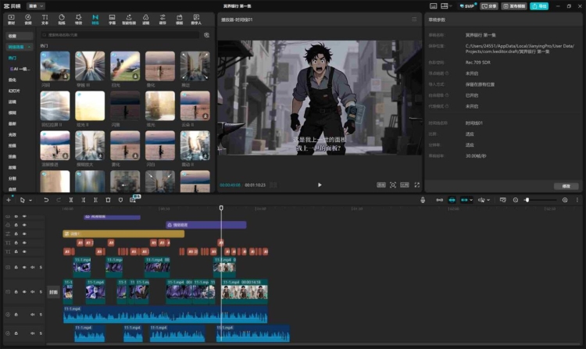Click the 导出 (Export) button
The height and width of the screenshot is (349, 586).
(539, 5)
